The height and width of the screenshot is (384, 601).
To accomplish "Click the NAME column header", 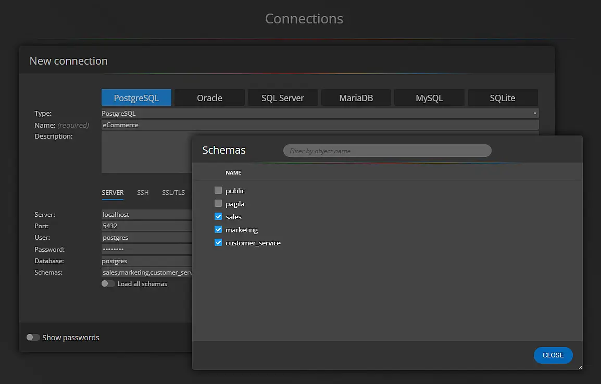I will (233, 172).
